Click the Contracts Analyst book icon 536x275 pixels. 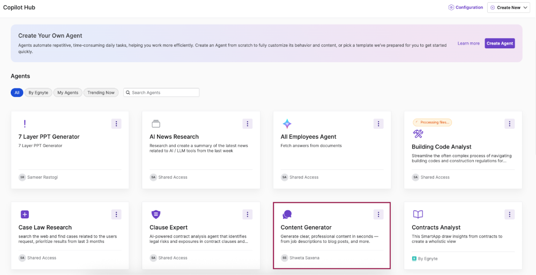[418, 214]
